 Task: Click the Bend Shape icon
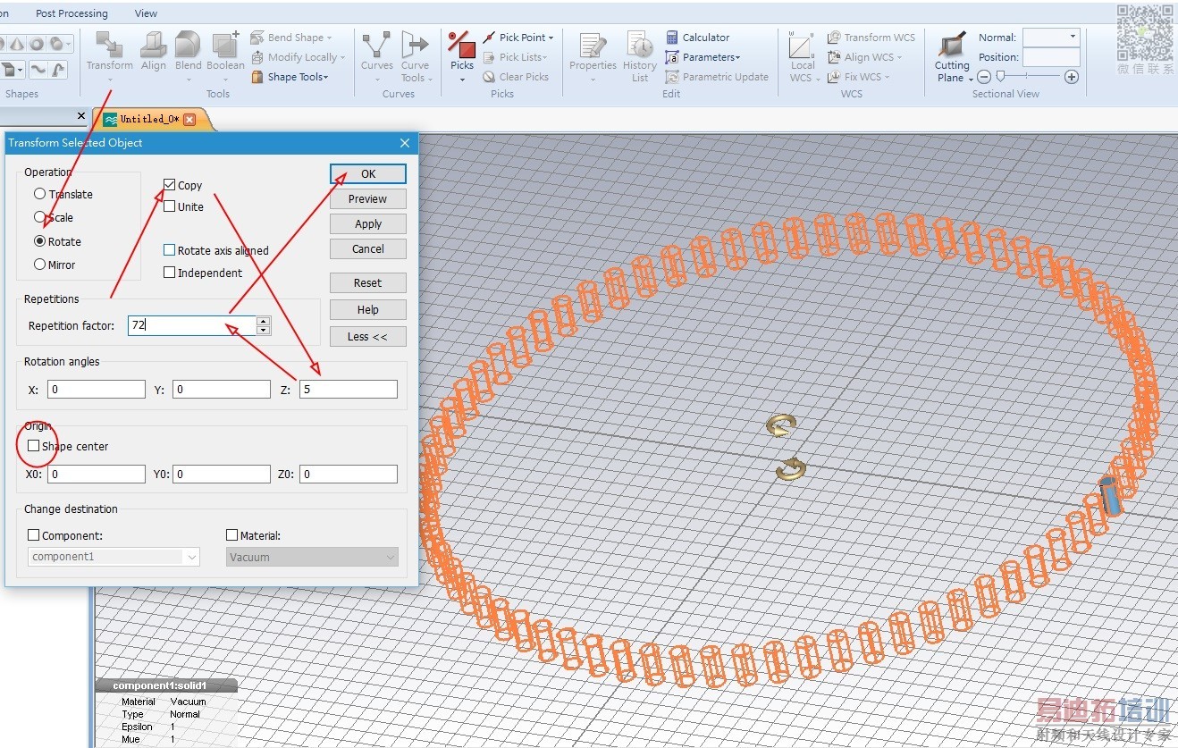[x=257, y=38]
